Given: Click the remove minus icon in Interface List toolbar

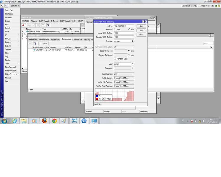Looking at the screenshot, I should coord(29,25).
